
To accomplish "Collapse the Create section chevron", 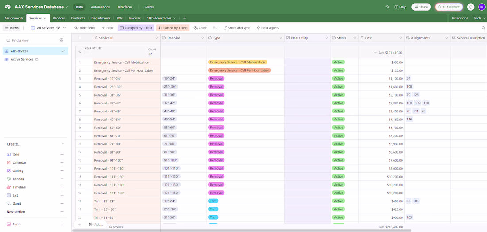I will click(62, 144).
